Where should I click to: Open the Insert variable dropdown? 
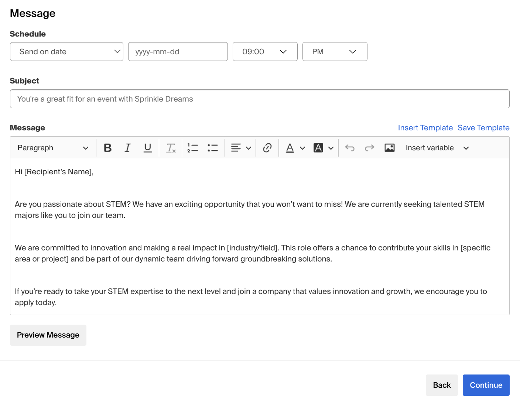(437, 148)
